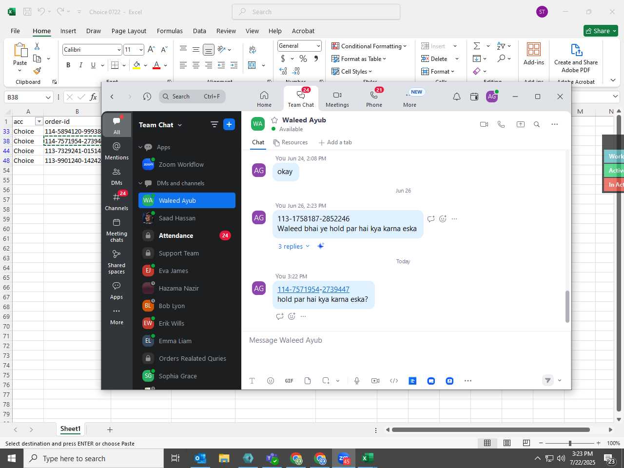Toggle Underline in Excel ribbon

tap(93, 65)
